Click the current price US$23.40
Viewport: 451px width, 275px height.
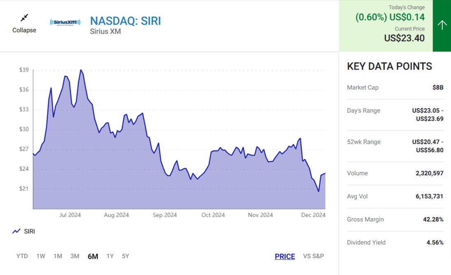tap(404, 38)
